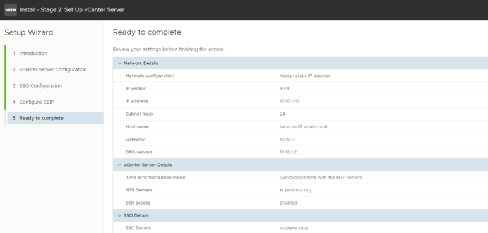This screenshot has width=488, height=233.
Task: Click the sa-vcsa-01.vclass.local host name
Action: (x=304, y=127)
